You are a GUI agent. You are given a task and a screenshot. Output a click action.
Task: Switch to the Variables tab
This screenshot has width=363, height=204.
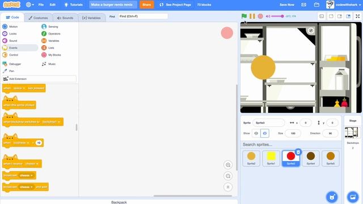91,18
